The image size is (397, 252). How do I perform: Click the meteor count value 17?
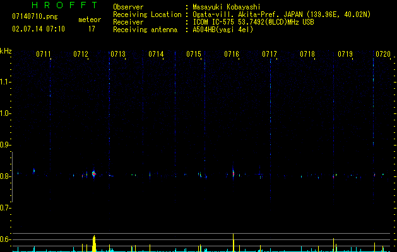click(x=92, y=29)
